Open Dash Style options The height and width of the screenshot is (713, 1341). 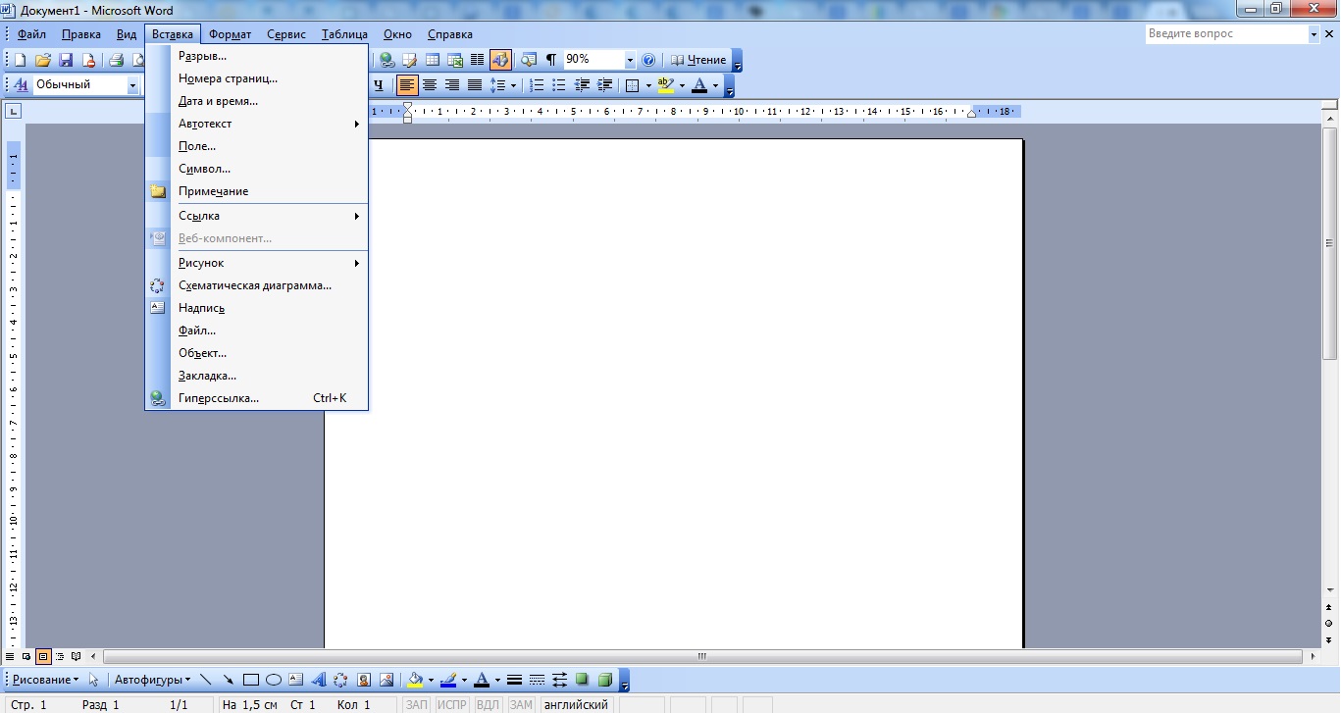click(x=537, y=680)
